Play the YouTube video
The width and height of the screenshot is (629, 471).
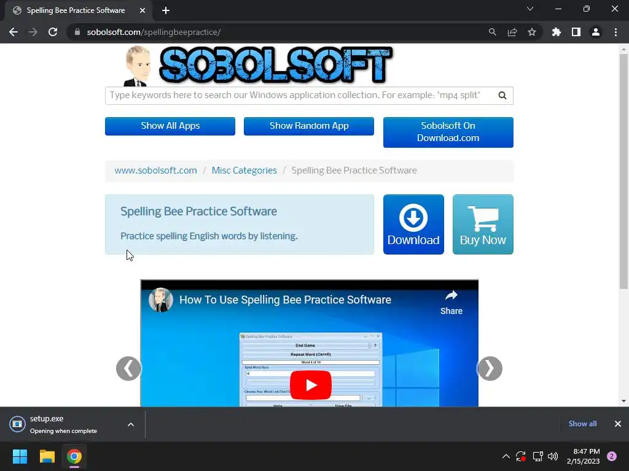point(310,385)
